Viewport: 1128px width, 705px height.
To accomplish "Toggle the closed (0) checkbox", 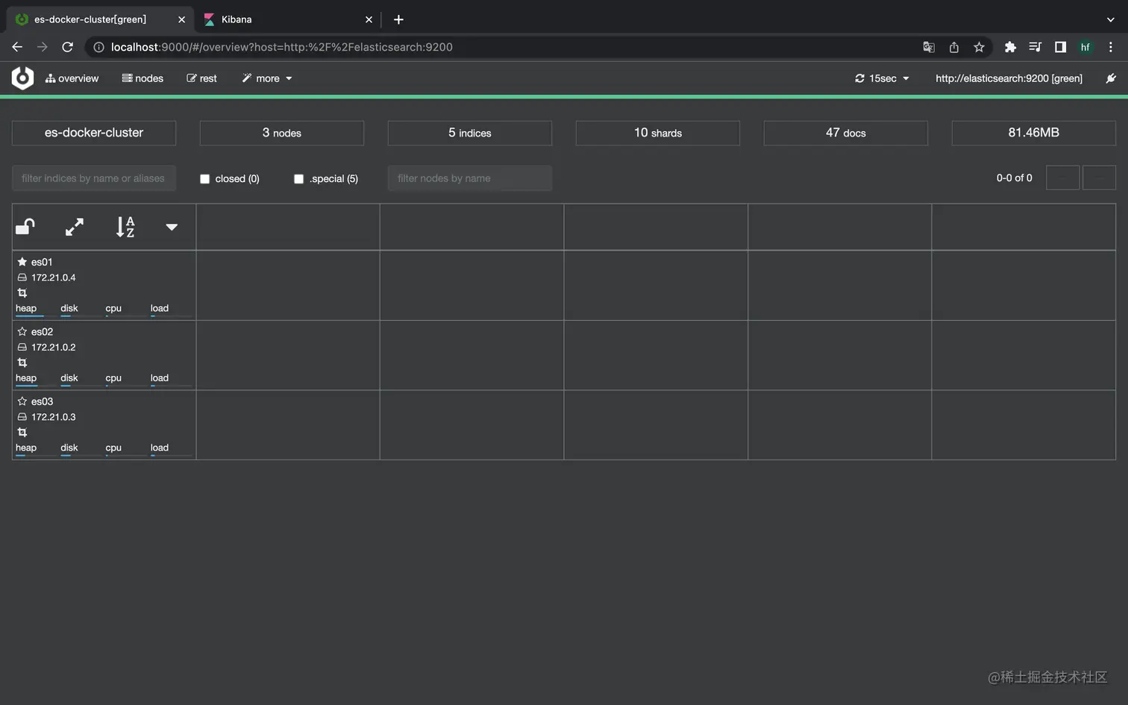I will tap(204, 179).
